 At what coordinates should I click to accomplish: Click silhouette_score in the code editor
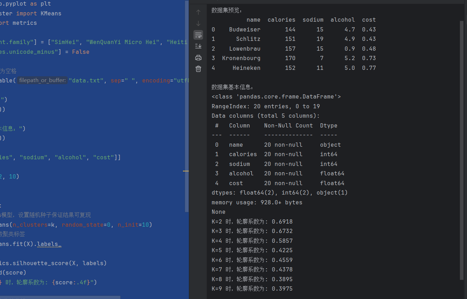(51, 263)
